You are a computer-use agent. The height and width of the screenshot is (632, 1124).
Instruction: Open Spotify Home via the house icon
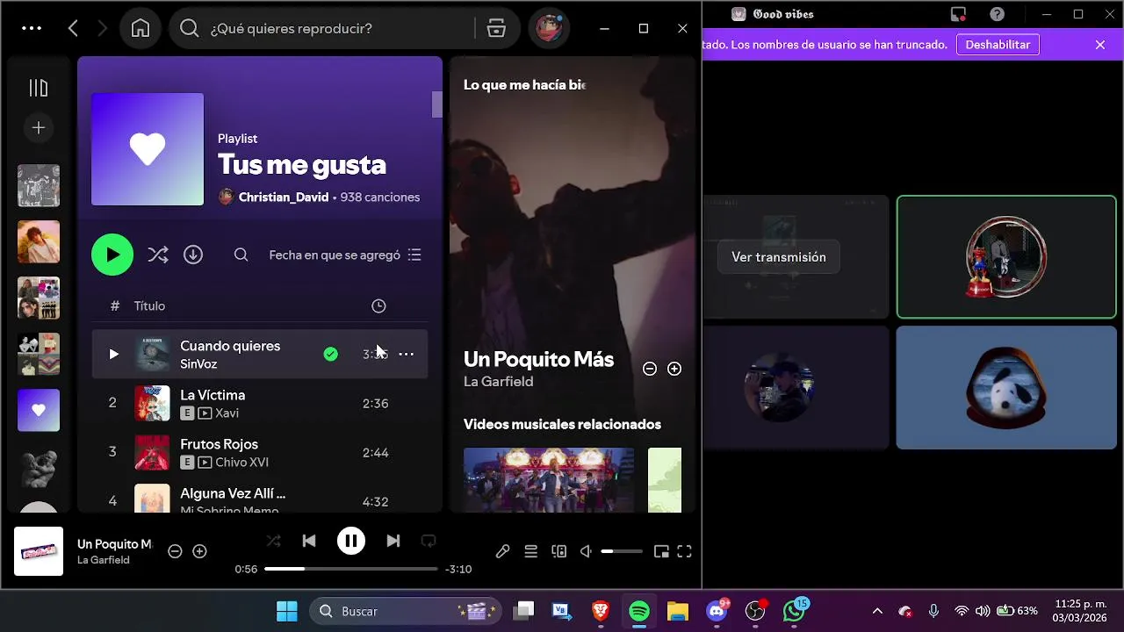[140, 29]
